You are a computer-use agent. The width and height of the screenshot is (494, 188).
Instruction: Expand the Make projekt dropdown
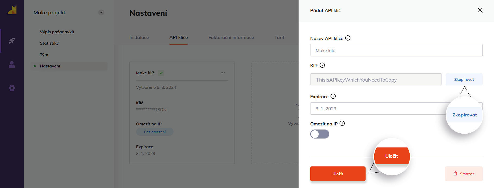(x=101, y=13)
